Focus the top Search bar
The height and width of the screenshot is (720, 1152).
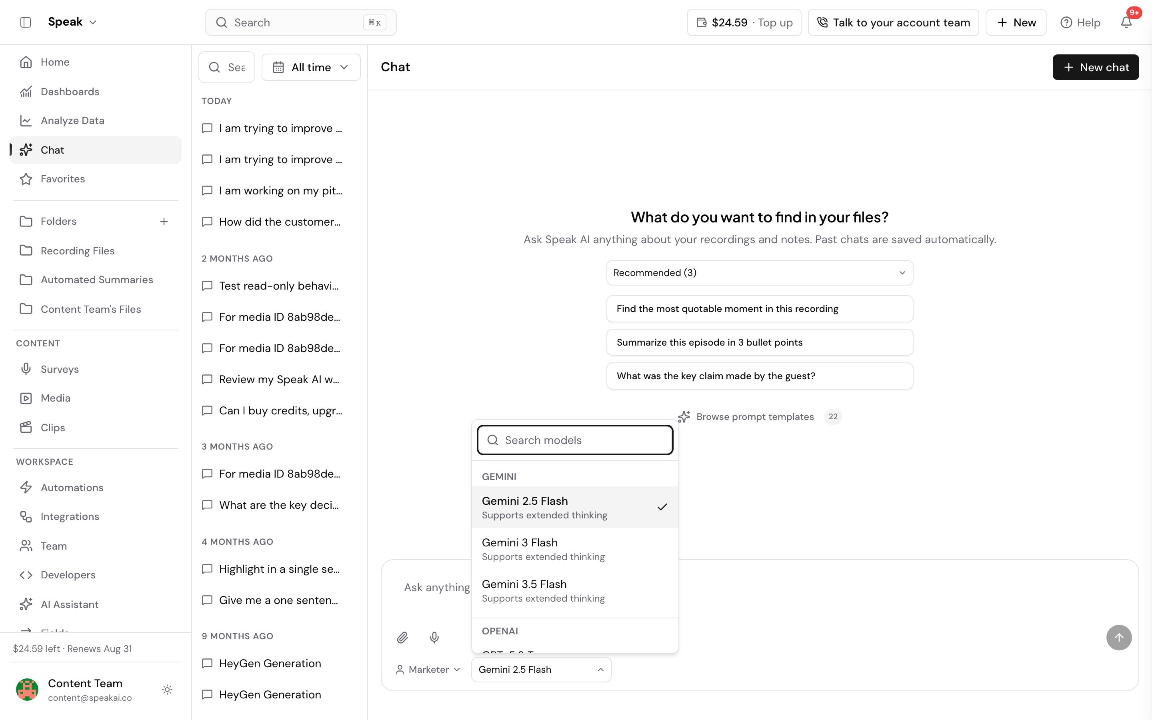pyautogui.click(x=300, y=22)
